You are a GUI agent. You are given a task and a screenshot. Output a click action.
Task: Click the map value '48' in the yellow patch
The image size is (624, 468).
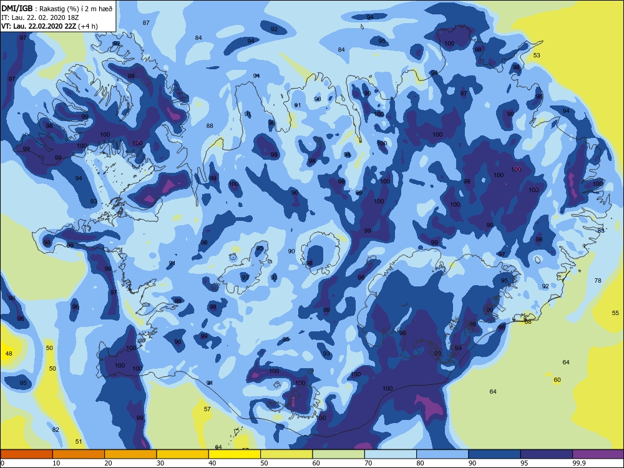(9, 353)
